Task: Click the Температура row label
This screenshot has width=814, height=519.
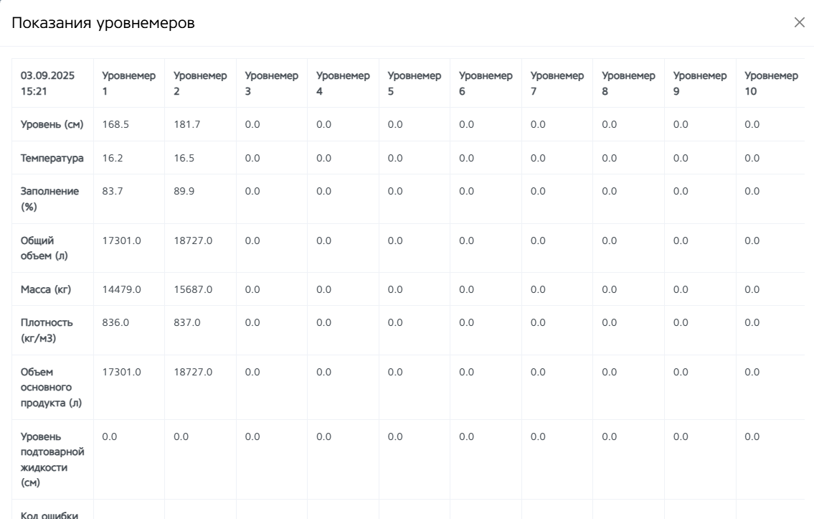Action: 52,158
